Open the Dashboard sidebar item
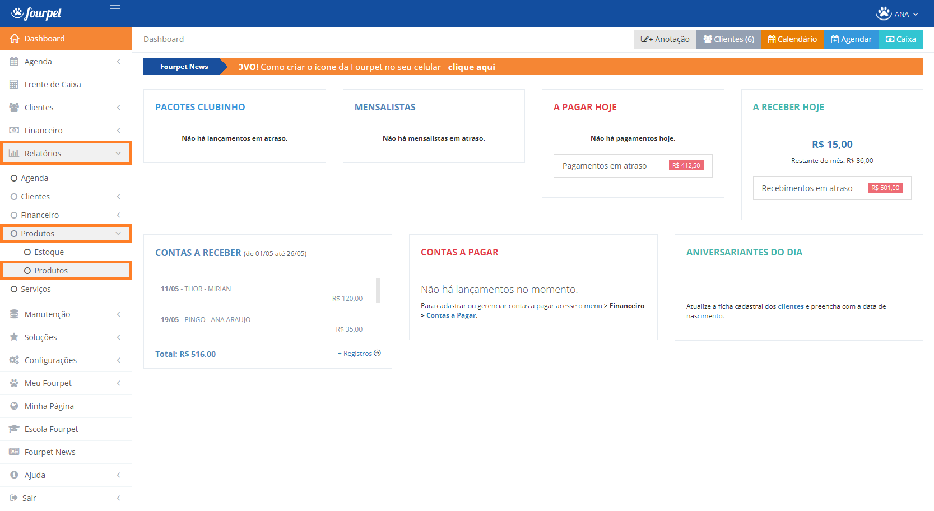 pyautogui.click(x=66, y=39)
